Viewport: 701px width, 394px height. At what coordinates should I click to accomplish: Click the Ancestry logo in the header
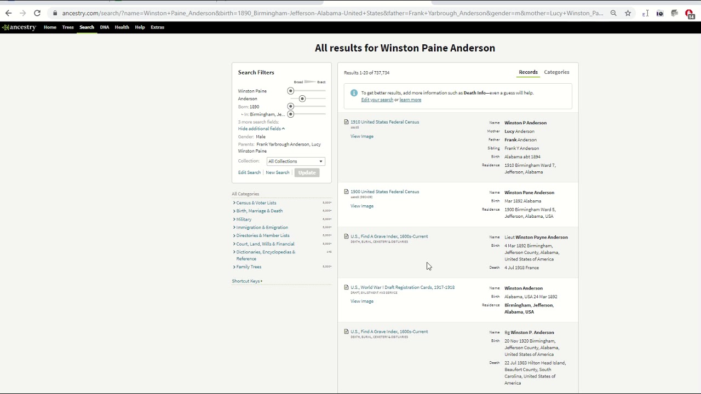(19, 27)
